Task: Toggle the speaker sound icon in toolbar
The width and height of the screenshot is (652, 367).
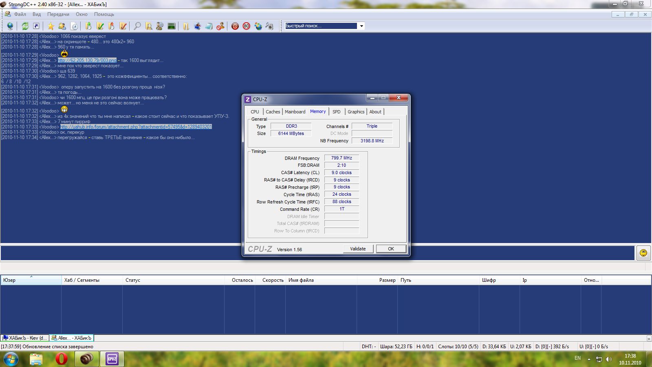Action: pos(269,26)
